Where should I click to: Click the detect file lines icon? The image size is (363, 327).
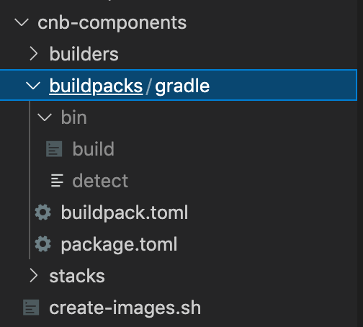[57, 181]
